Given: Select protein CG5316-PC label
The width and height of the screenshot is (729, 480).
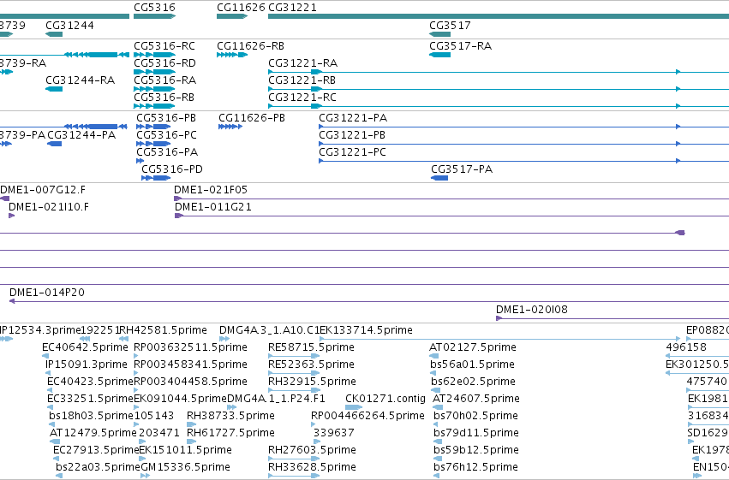Looking at the screenshot, I should click(166, 134).
